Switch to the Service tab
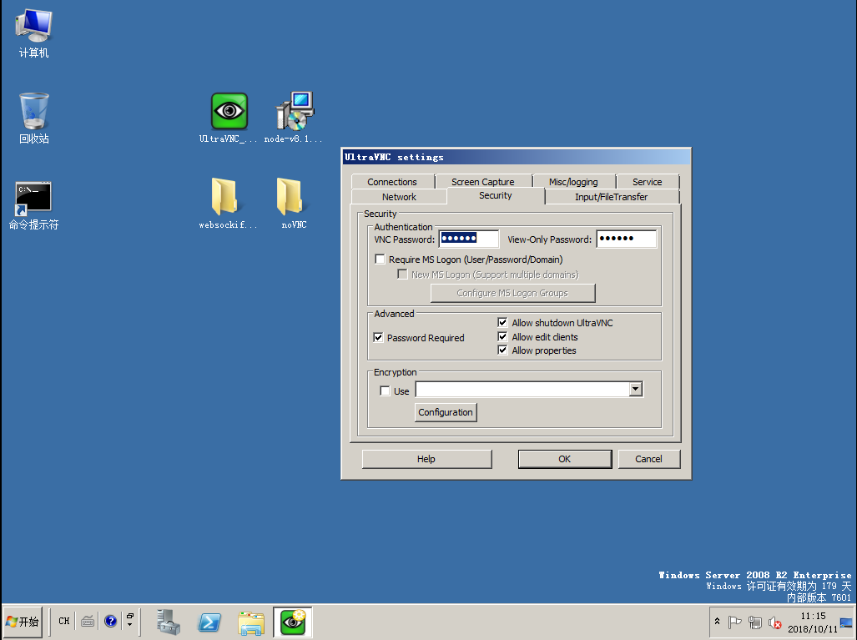The image size is (857, 640). click(x=647, y=181)
